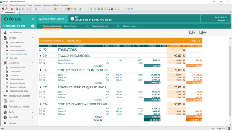Click Calculer l'appro. button
This screenshot has width=232, height=130.
click(130, 26)
